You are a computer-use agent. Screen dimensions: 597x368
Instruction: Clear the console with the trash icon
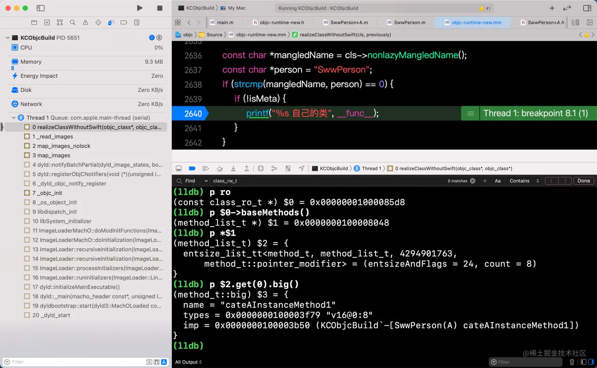click(572, 362)
